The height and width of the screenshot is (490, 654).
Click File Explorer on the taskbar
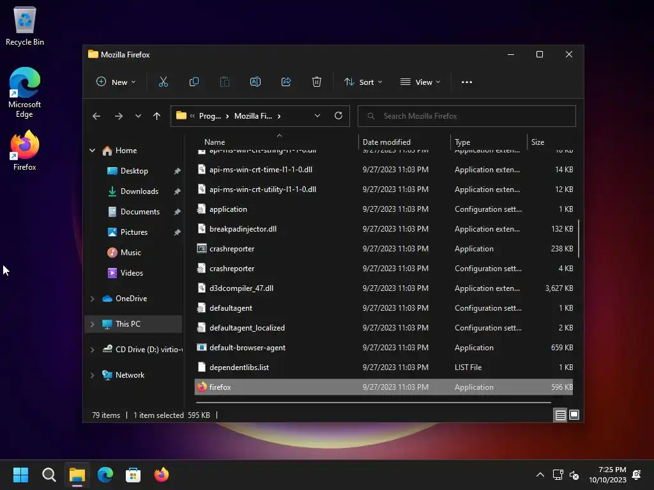click(x=77, y=475)
